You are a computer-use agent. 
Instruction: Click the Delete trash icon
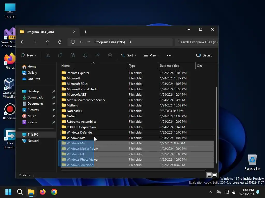tap(110, 55)
